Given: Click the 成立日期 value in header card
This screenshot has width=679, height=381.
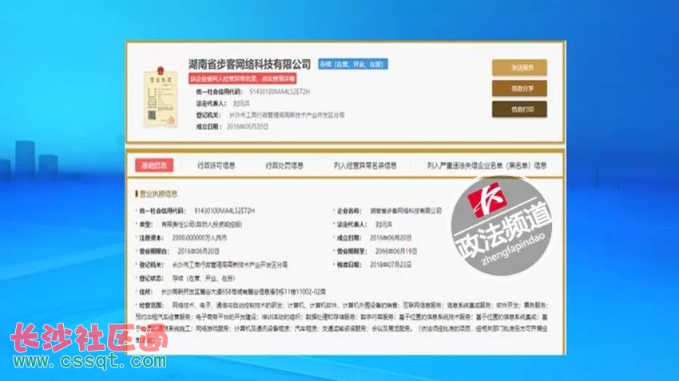Looking at the screenshot, I should tap(248, 127).
